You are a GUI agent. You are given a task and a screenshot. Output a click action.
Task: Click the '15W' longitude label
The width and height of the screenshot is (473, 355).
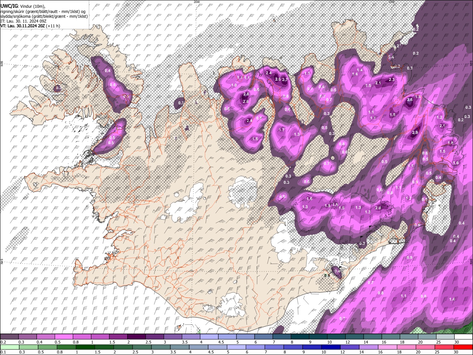tap(391, 2)
